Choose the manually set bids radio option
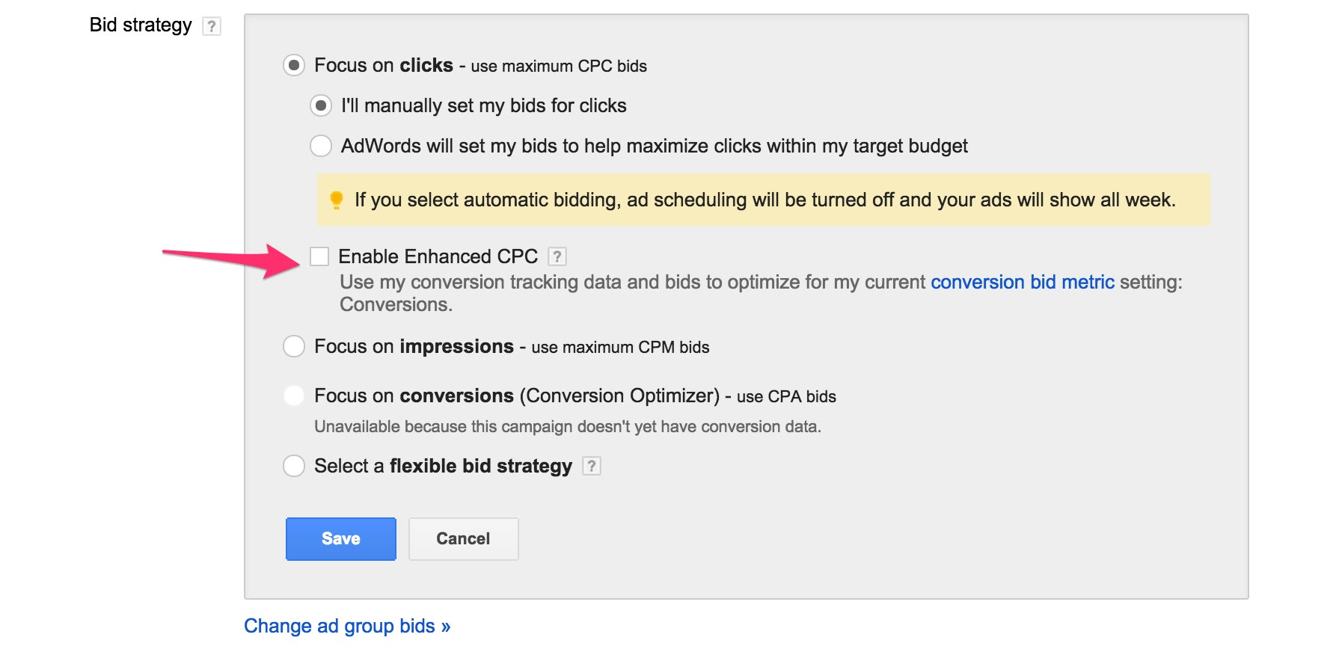 321,106
